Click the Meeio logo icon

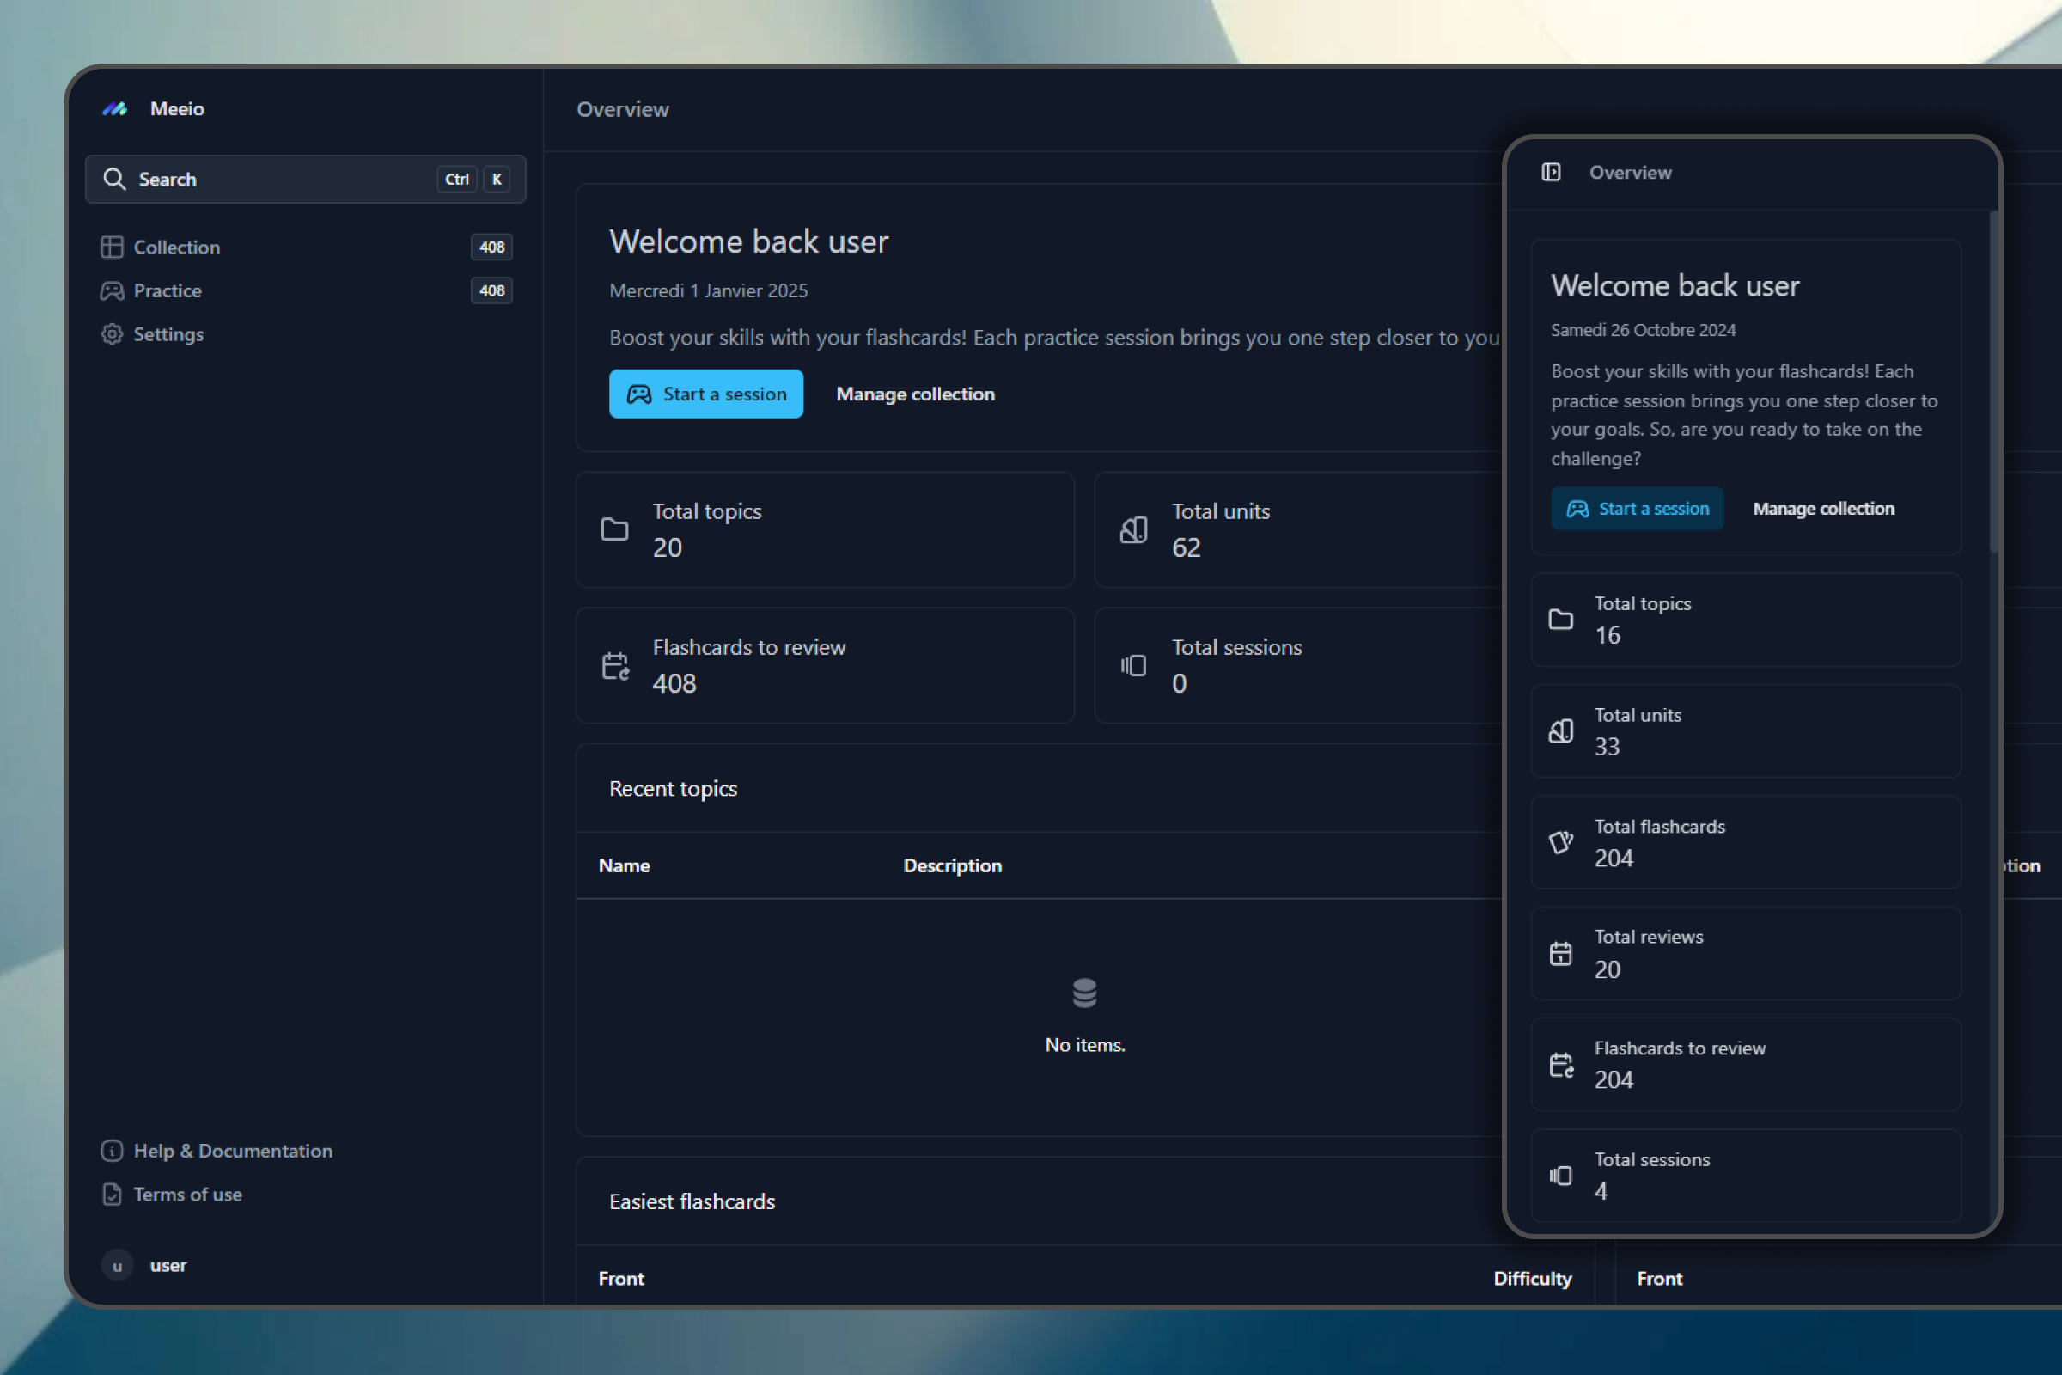pos(115,109)
